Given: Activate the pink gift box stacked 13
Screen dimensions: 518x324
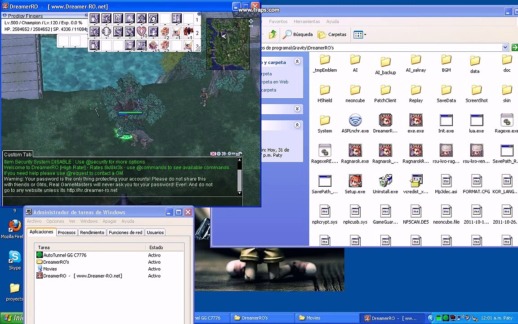Looking at the screenshot, I should point(153,45).
